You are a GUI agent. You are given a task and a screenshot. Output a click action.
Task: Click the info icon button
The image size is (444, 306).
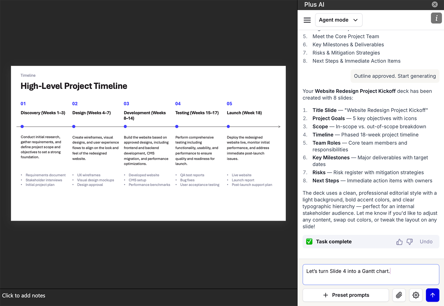click(436, 18)
